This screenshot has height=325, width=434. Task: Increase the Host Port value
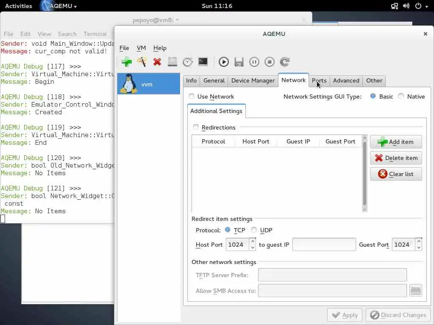(x=253, y=241)
